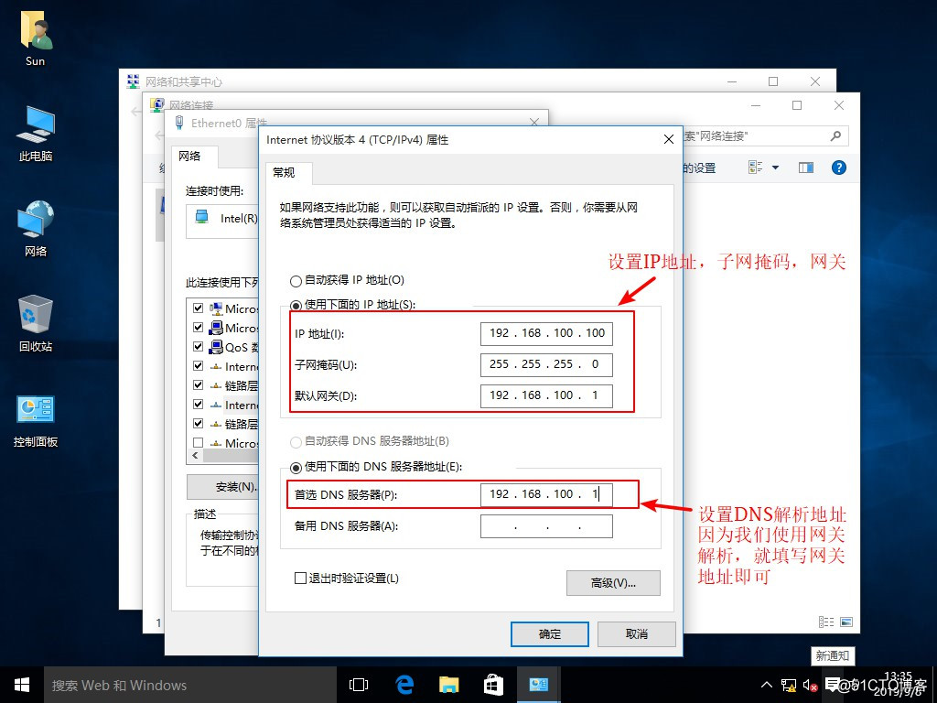Click the 备用 DNS 服务器 input field
This screenshot has height=703, width=937.
(546, 525)
